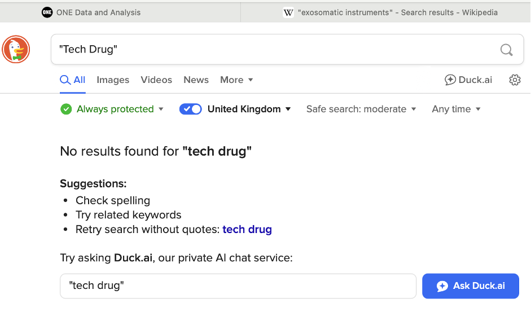Open the Safe search: moderate dropdown
This screenshot has height=316, width=531.
pos(361,109)
